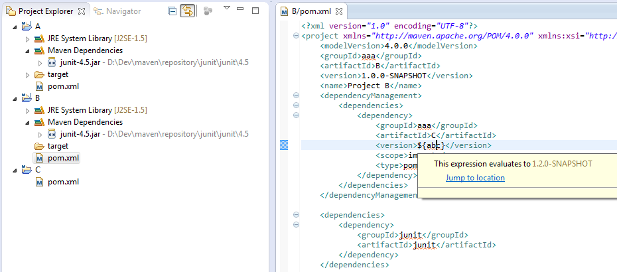Screen dimensions: 617x272
Task: Fold the lower dependencies element
Action: [297, 215]
